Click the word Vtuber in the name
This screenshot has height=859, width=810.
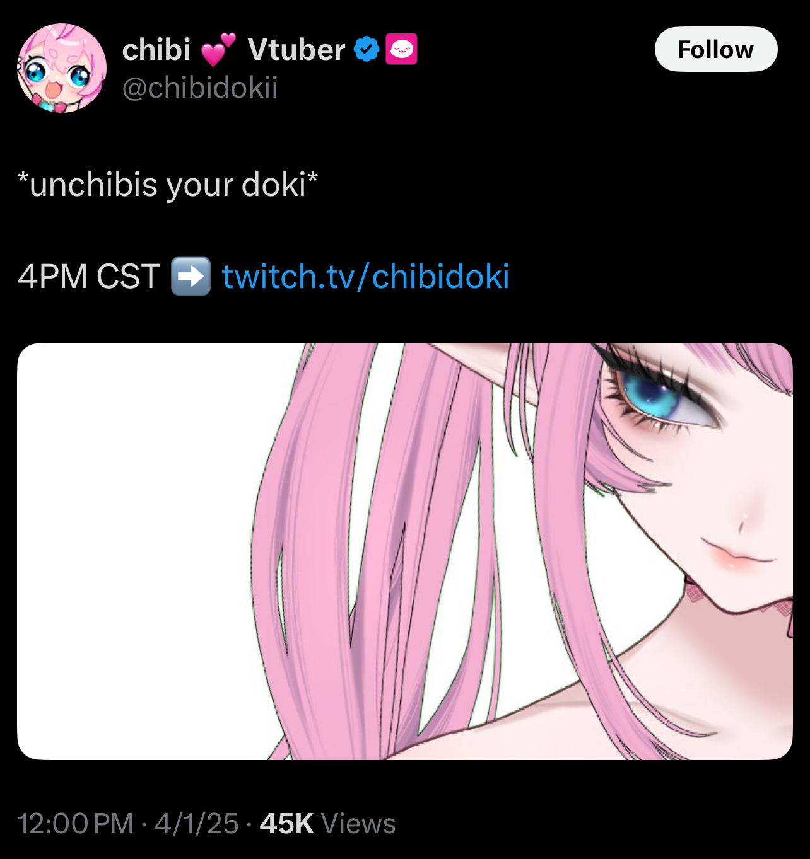point(296,49)
